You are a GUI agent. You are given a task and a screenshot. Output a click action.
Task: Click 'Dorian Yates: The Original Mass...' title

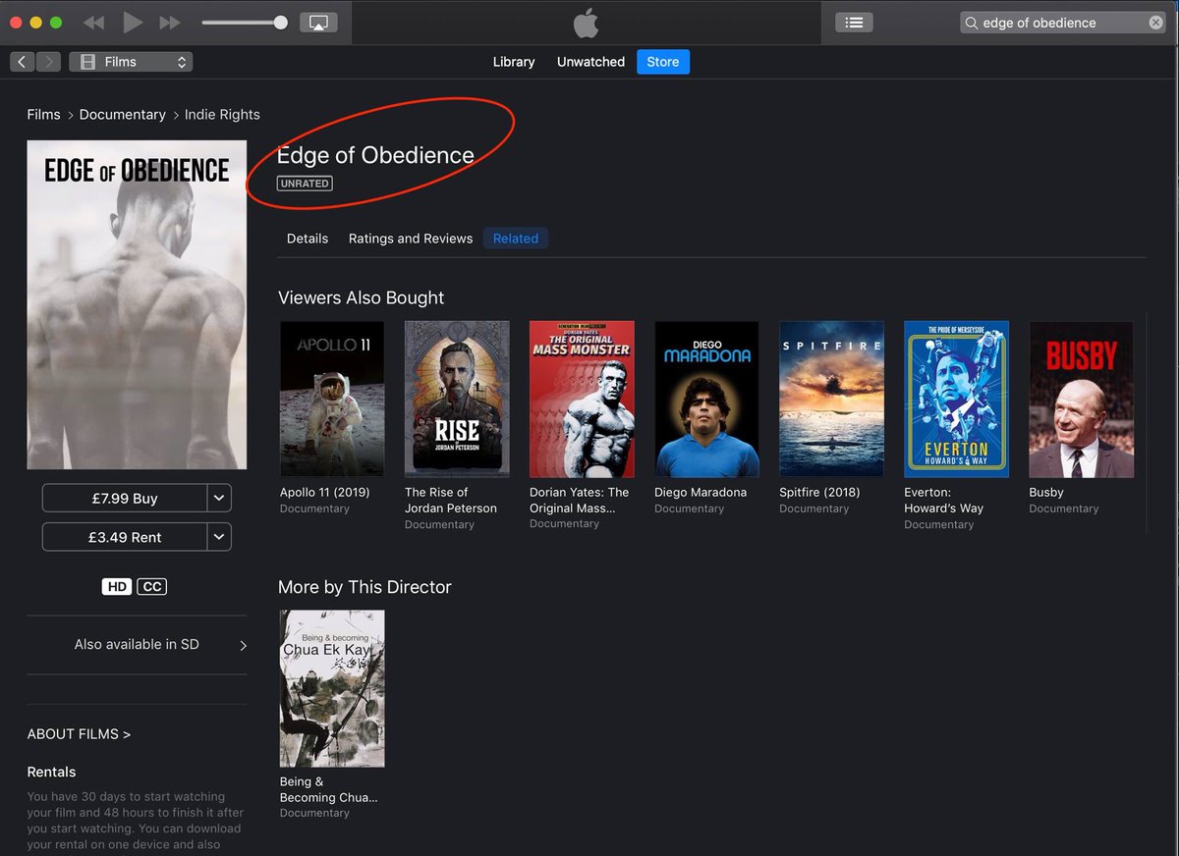pyautogui.click(x=580, y=501)
